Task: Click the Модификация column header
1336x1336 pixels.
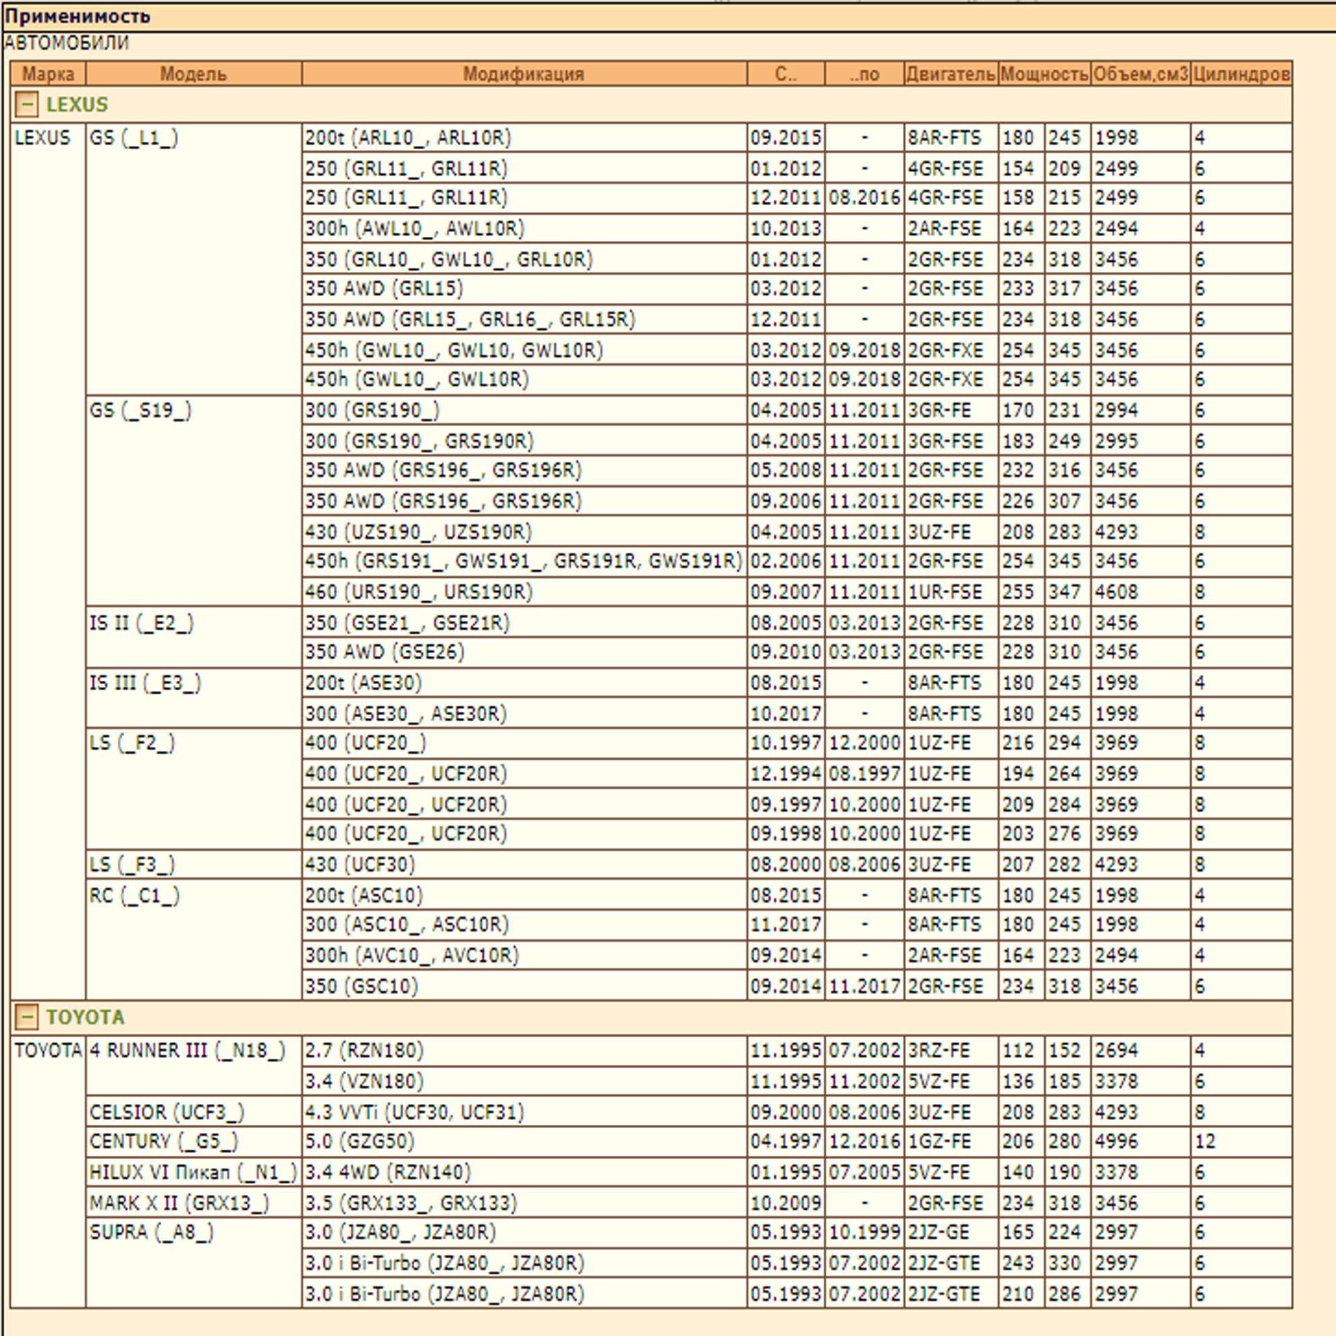Action: [x=524, y=74]
